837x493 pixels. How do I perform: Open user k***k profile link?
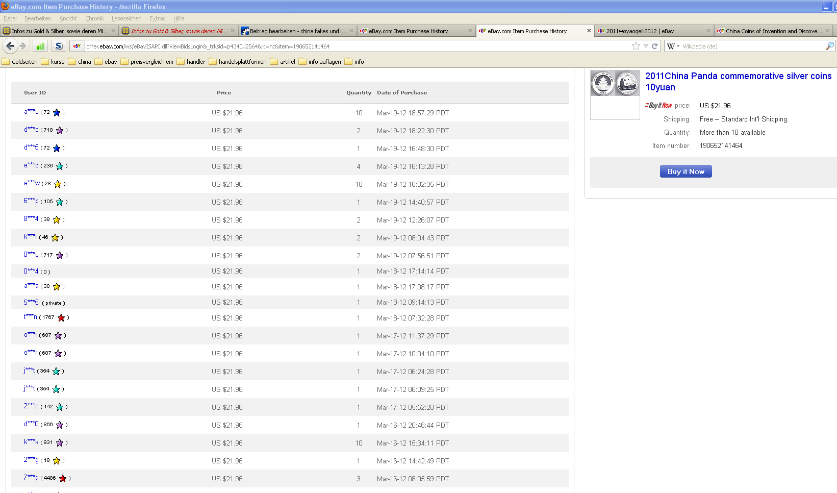point(31,442)
